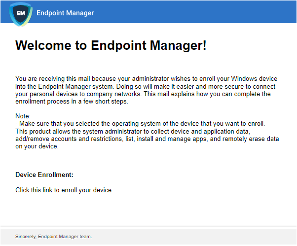
Task: Click the 'your personal devices to company networks' phrase
Action: point(78,94)
